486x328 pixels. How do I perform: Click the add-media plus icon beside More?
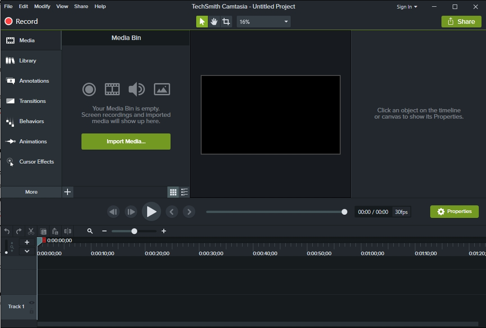67,192
